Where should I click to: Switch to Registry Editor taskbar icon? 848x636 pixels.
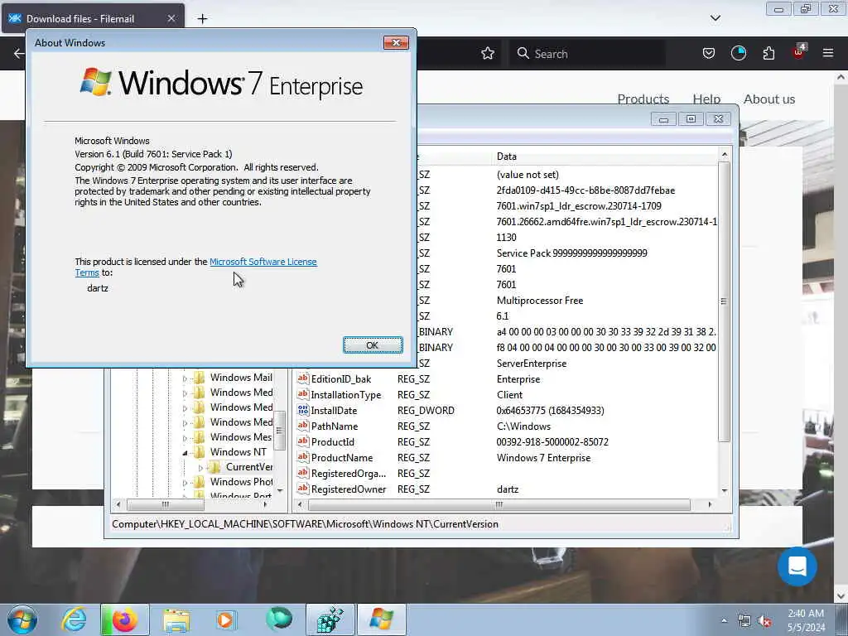point(330,619)
